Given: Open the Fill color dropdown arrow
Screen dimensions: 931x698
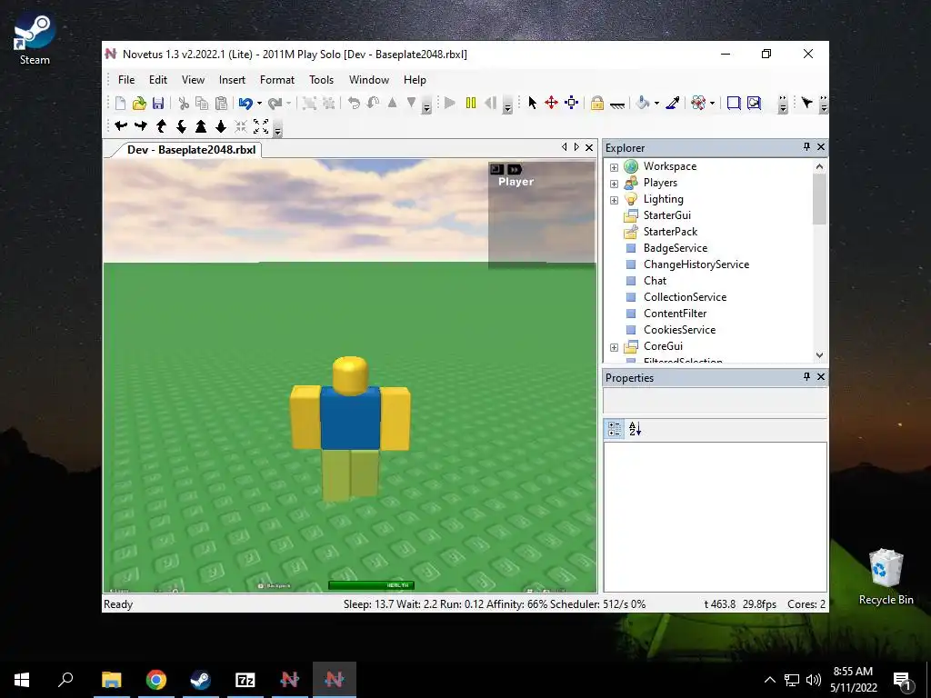Looking at the screenshot, I should click(x=656, y=104).
